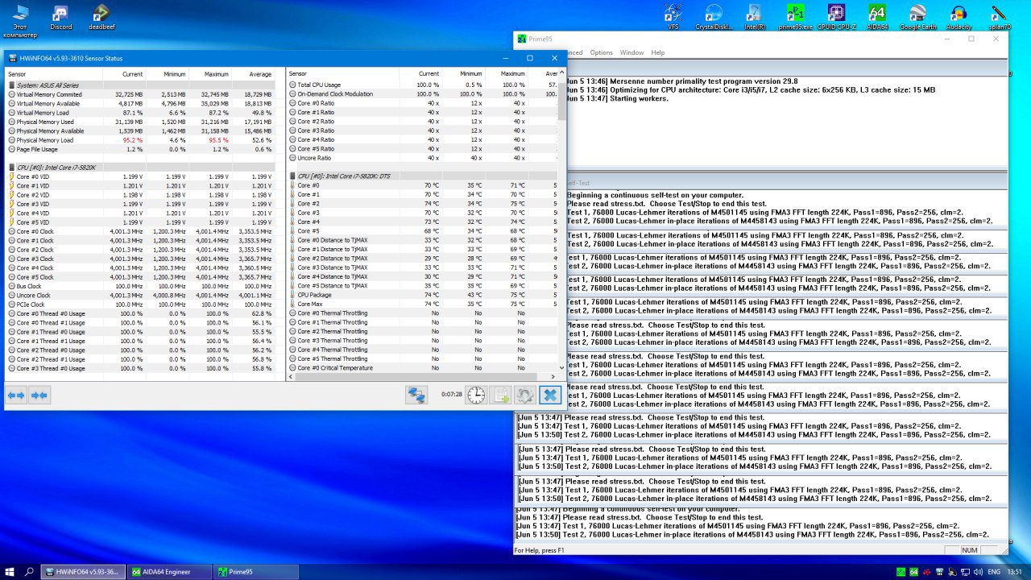Click the clock reset timer icon in HWiNFO
The image size is (1031, 580).
tap(476, 395)
